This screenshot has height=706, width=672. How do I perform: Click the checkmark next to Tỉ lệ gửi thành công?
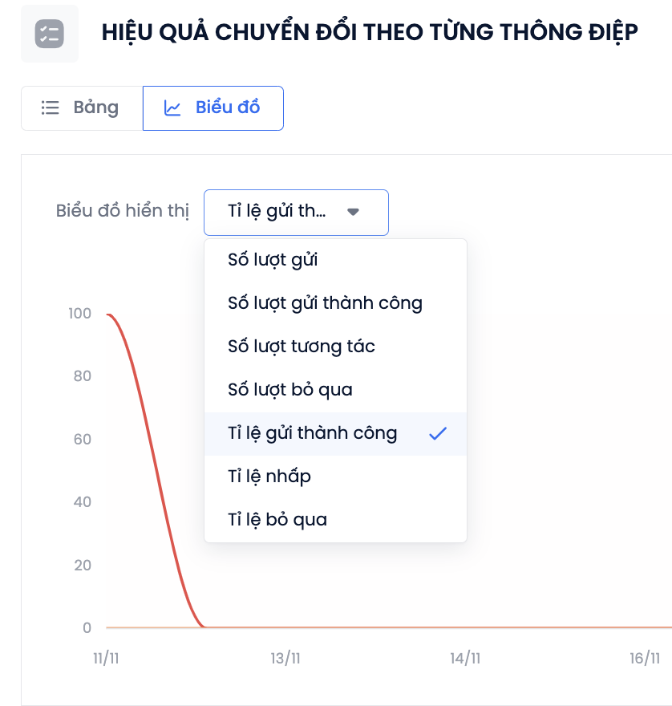(438, 433)
